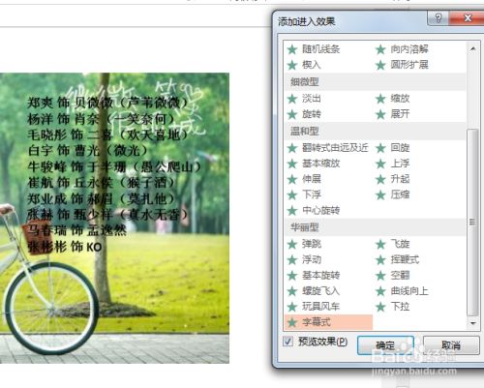This screenshot has width=484, height=388.
Task: Choose the 空翻 effect
Action: click(x=393, y=276)
